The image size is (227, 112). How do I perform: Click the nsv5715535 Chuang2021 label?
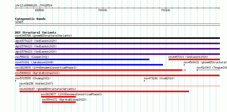(33, 78)
